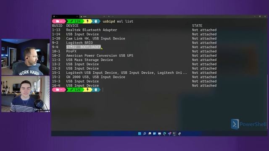Switch to the first PowerShell terminal tab
Viewport: 269px width, 151px height.
[x=65, y=16]
